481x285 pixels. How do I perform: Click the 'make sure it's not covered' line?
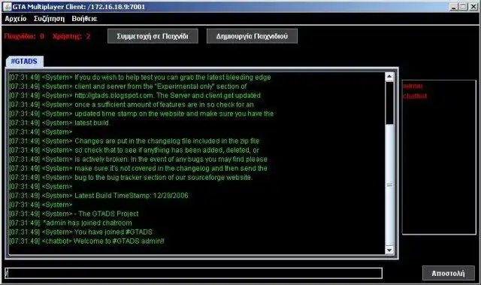(138, 168)
